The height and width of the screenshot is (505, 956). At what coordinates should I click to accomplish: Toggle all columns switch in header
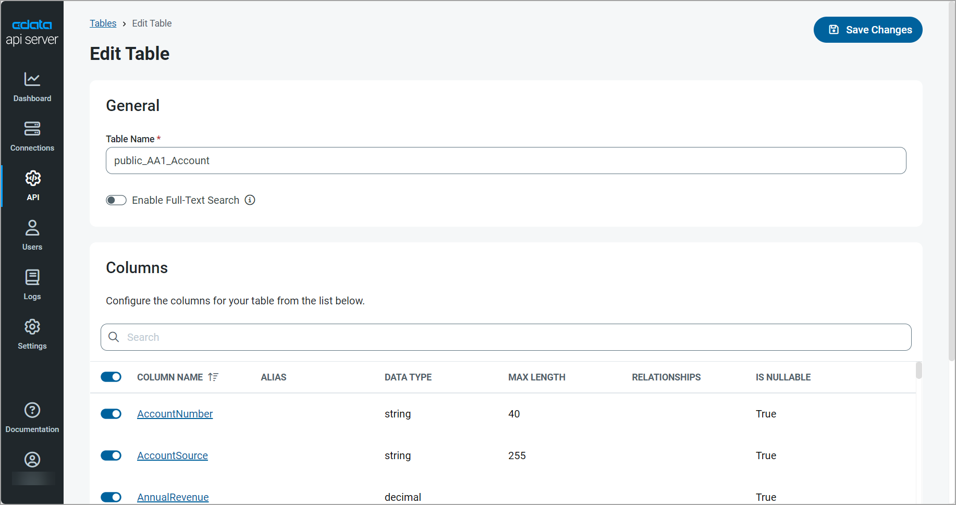(111, 377)
